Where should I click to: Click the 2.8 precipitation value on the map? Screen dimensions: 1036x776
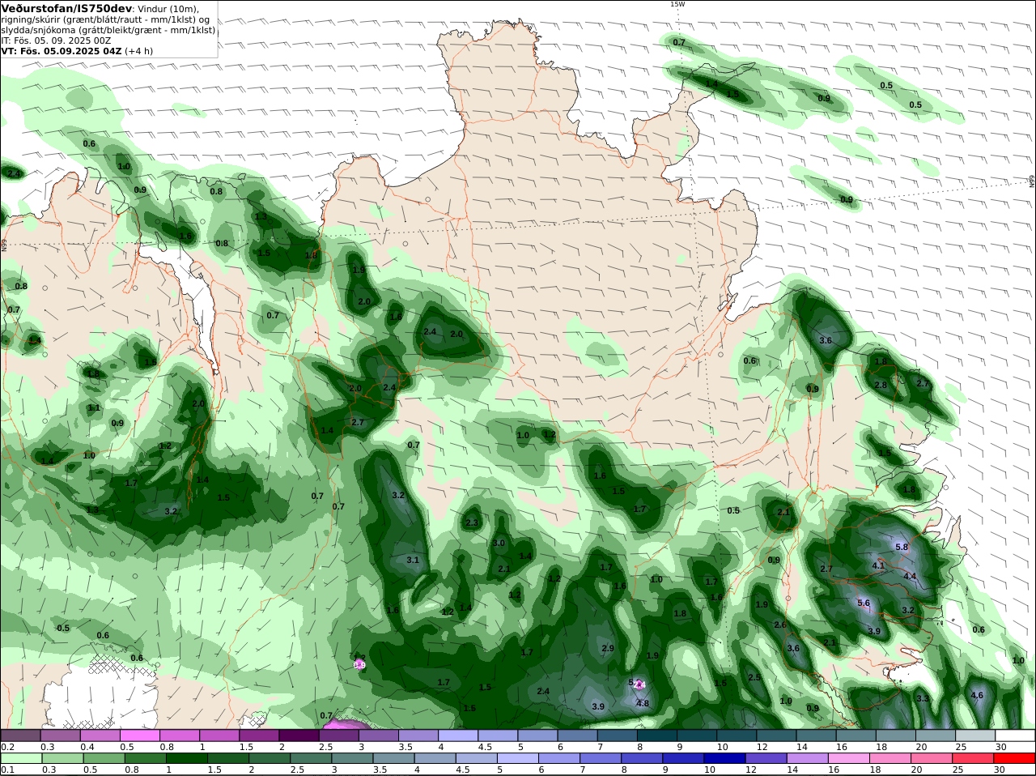(881, 385)
